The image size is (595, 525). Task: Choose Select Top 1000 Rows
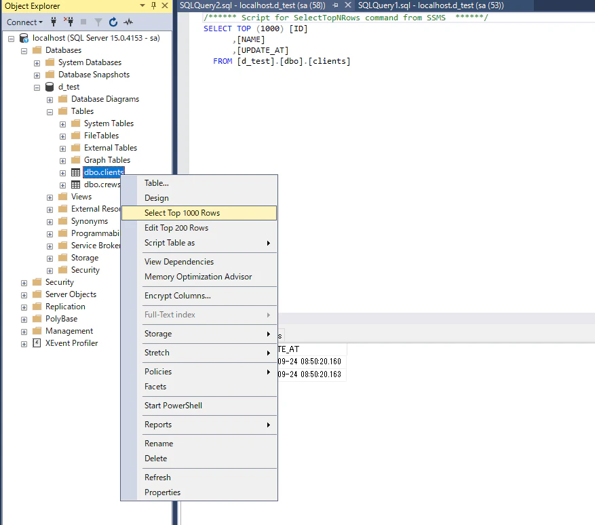[x=199, y=213]
